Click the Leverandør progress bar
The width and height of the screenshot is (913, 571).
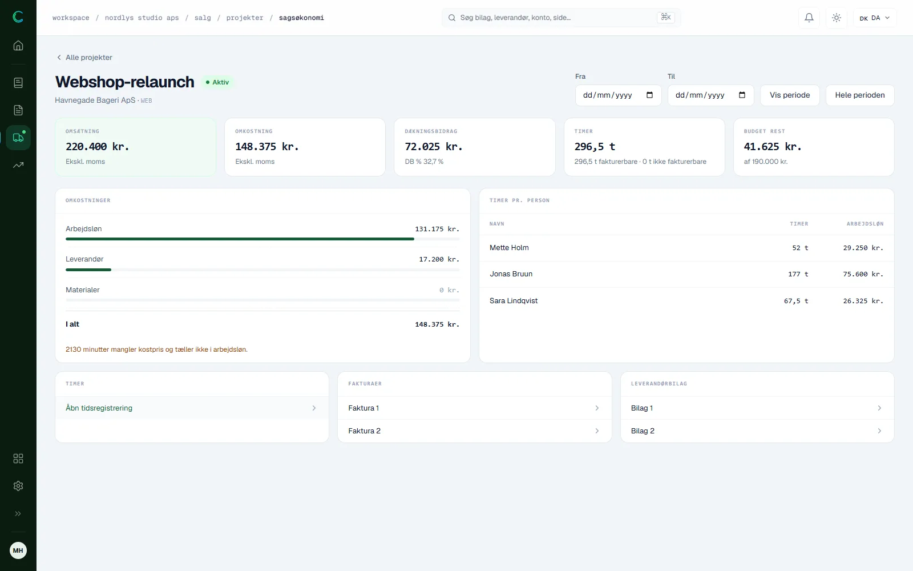coord(262,270)
